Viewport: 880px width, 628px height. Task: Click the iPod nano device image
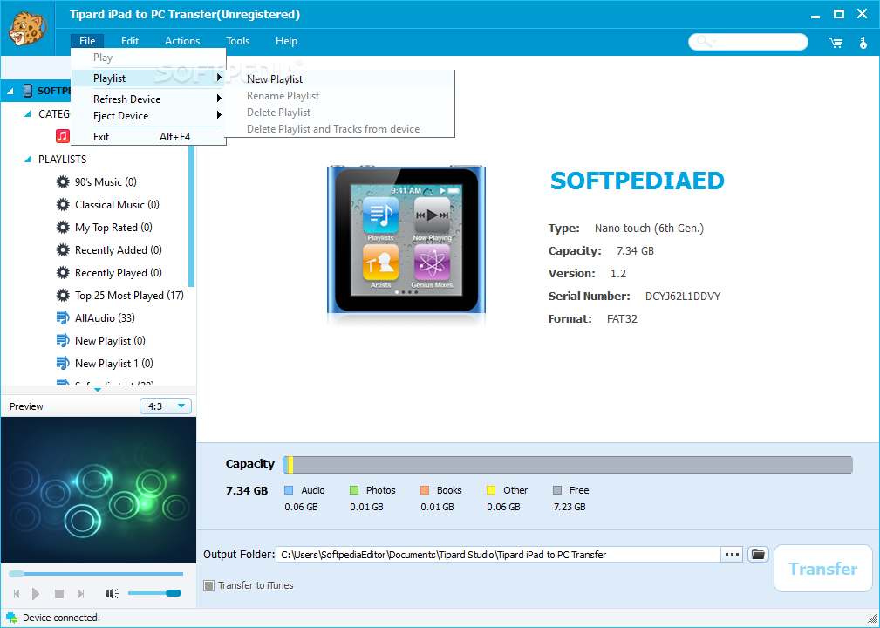point(406,238)
